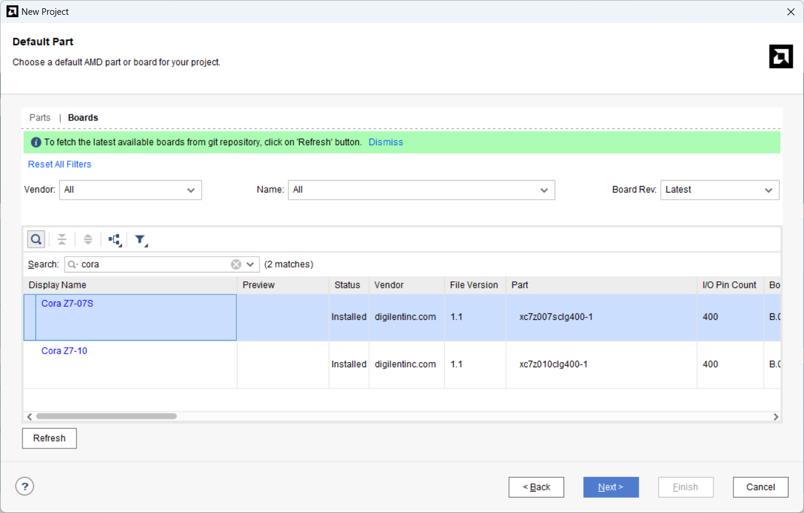
Task: Sort by I/O Pin Count column header
Action: pos(731,285)
